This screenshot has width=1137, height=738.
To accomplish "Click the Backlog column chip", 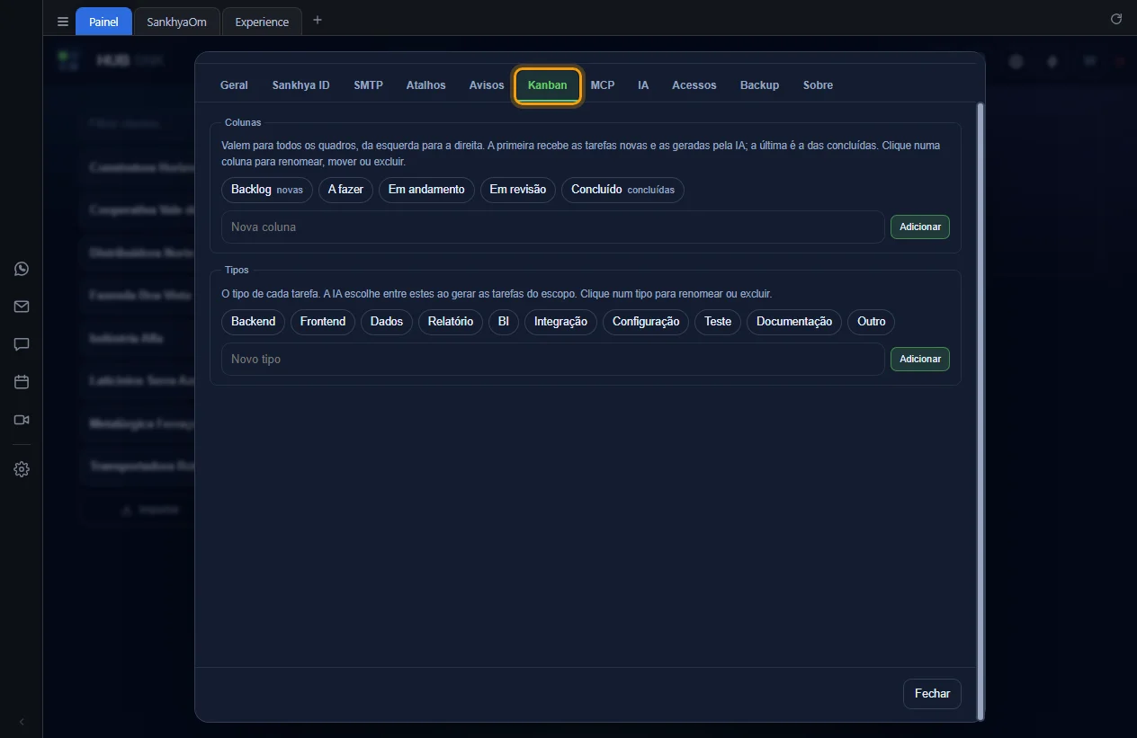I will pyautogui.click(x=267, y=190).
